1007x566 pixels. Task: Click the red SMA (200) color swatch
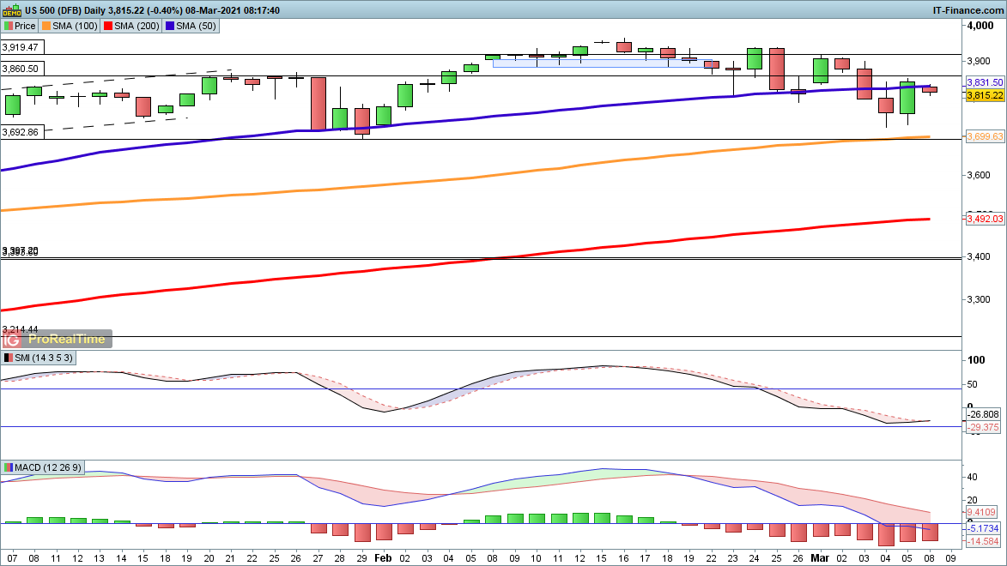(107, 27)
